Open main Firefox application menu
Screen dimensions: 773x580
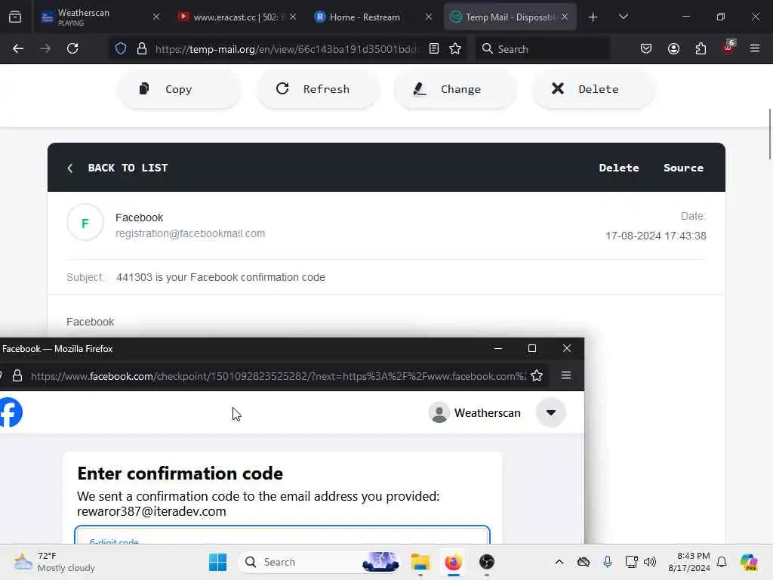(x=755, y=49)
